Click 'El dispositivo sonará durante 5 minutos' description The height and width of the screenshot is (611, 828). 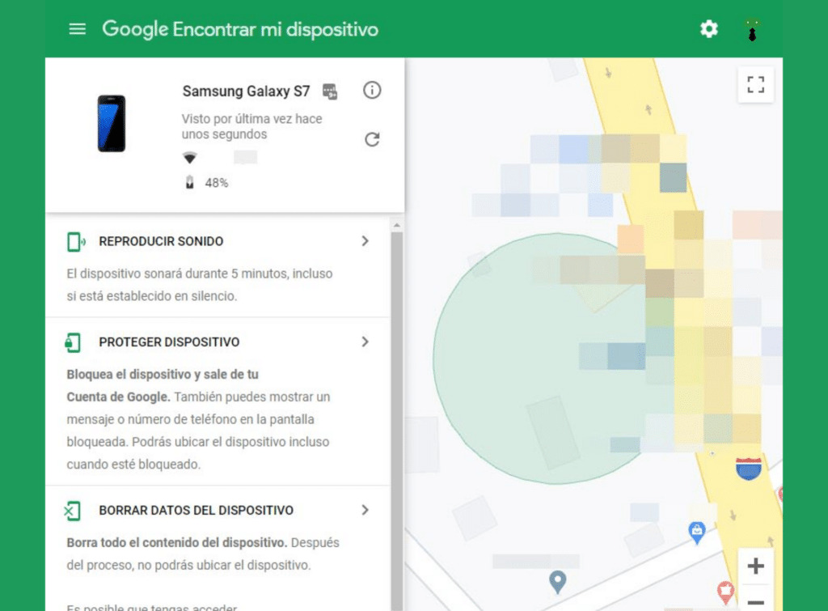click(200, 285)
